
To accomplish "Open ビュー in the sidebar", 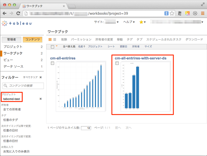I will (x=8, y=60).
